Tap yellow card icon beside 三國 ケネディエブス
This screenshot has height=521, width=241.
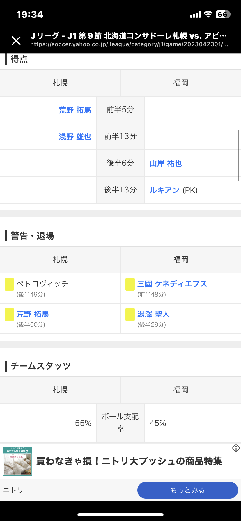click(x=130, y=284)
